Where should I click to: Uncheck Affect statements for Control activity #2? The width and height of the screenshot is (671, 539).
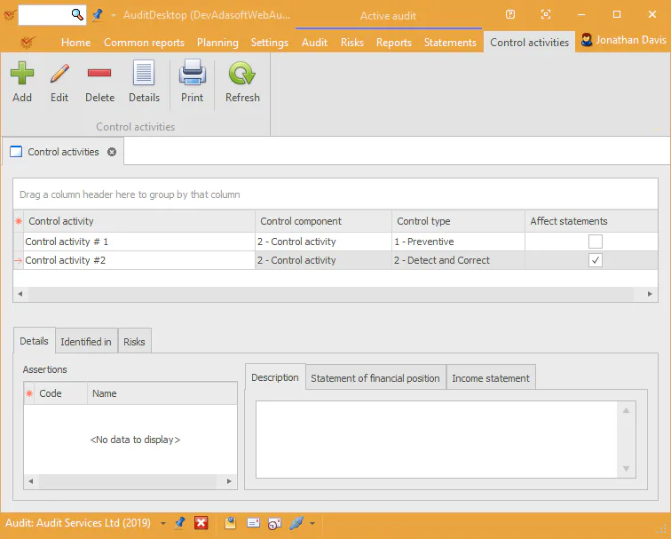coord(596,260)
